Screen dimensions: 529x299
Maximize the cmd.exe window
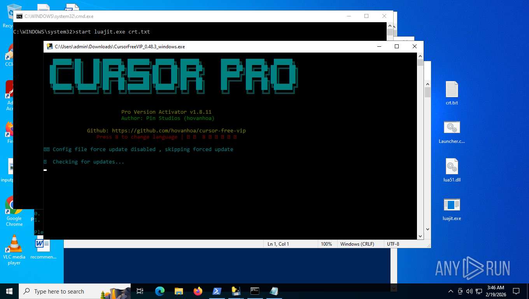click(x=366, y=16)
